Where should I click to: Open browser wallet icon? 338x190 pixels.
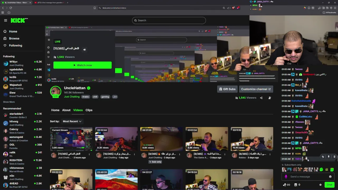coord(327,8)
